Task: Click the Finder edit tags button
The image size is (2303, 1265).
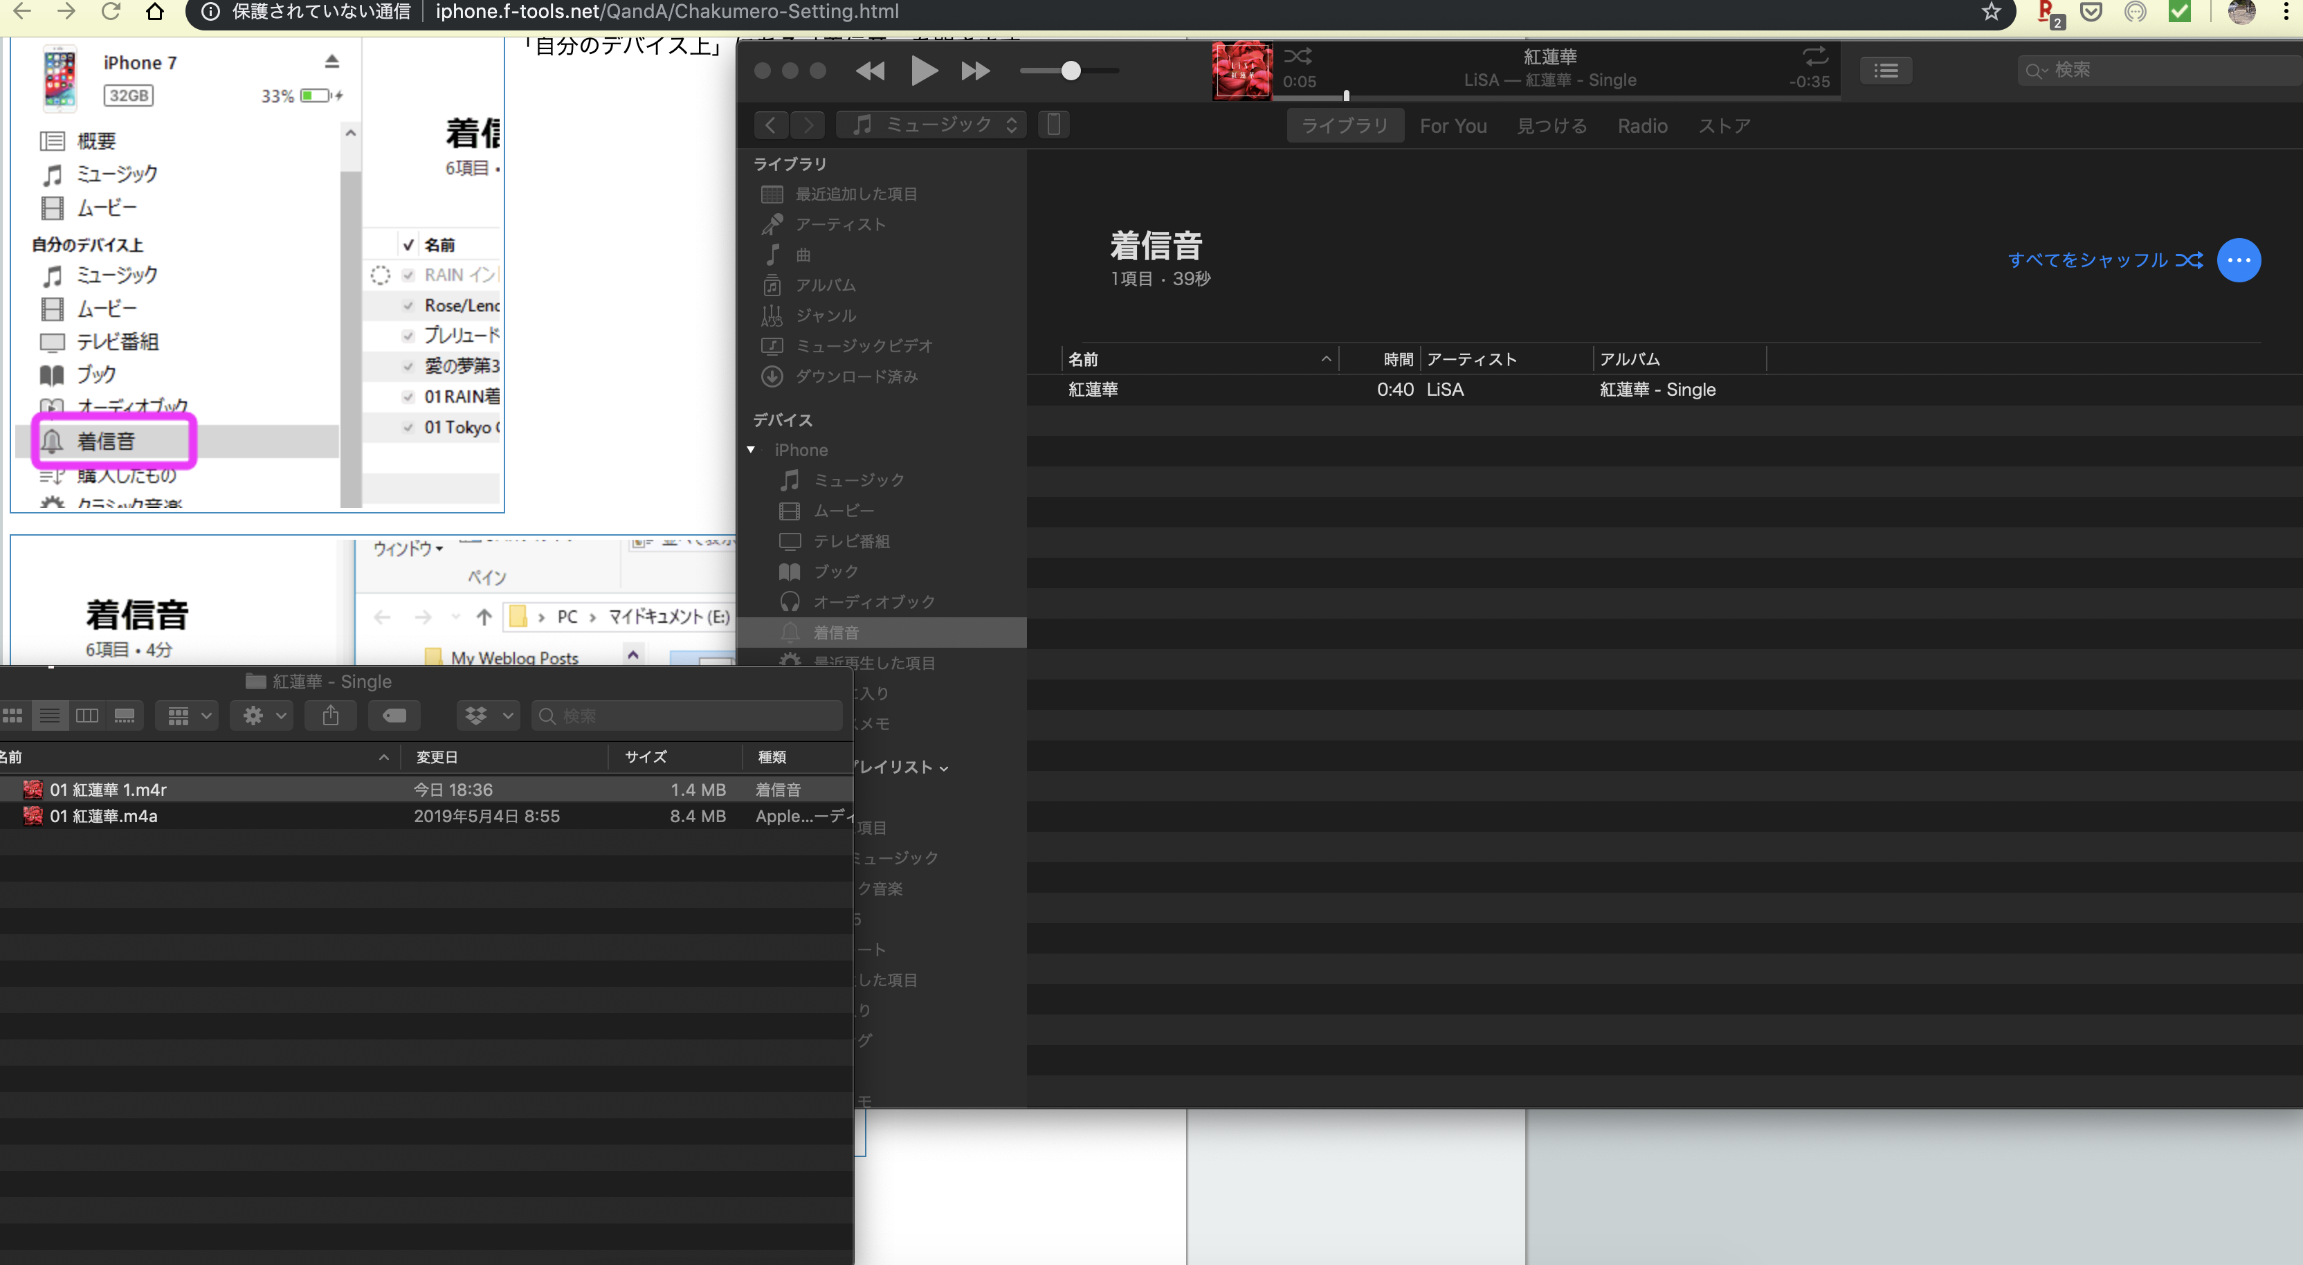Action: pos(393,716)
